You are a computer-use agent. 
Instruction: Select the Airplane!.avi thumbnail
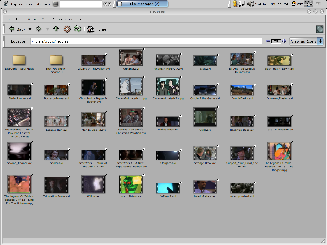(131, 58)
